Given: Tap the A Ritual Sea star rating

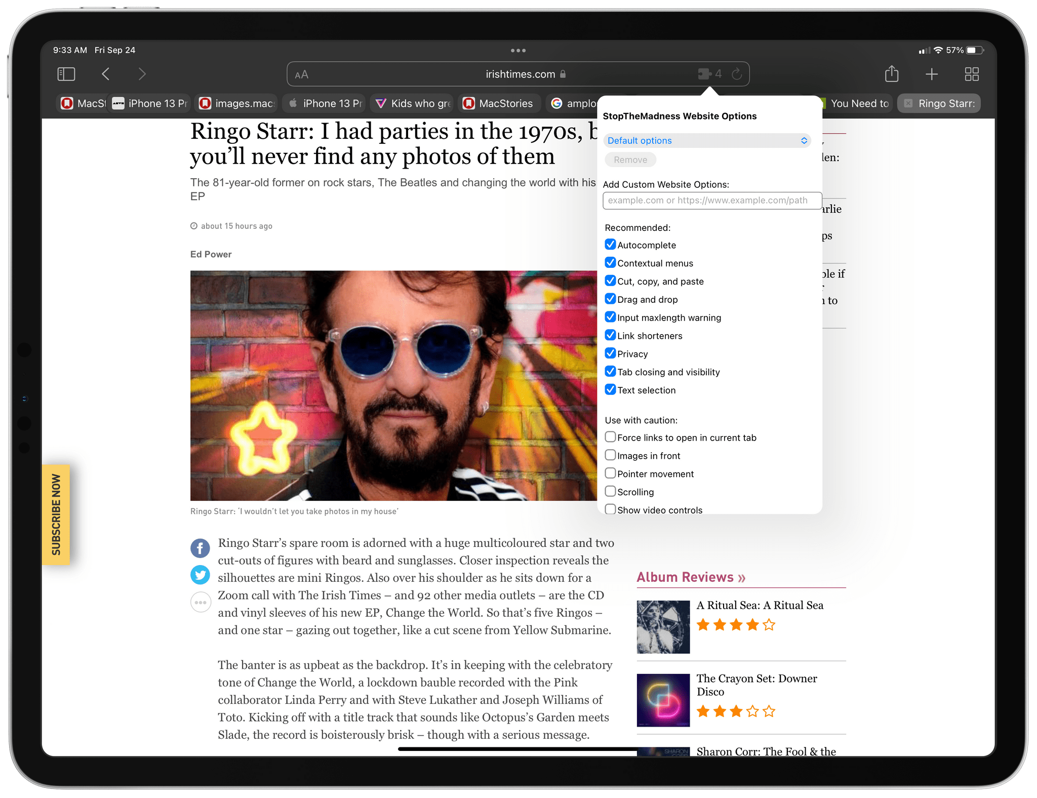Looking at the screenshot, I should (736, 625).
